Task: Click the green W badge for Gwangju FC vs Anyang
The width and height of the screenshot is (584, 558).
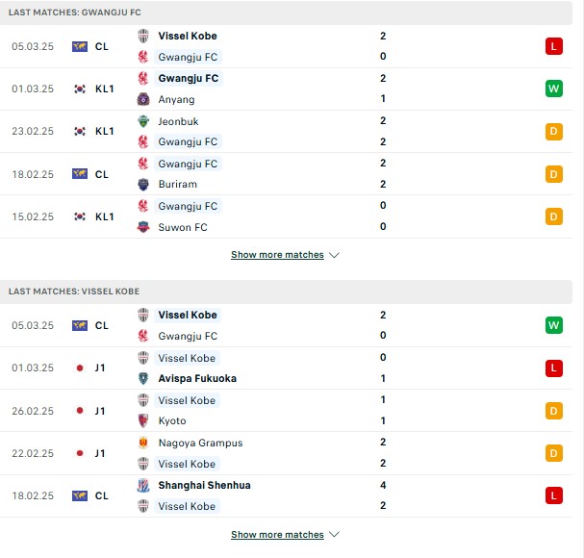Action: tap(553, 89)
